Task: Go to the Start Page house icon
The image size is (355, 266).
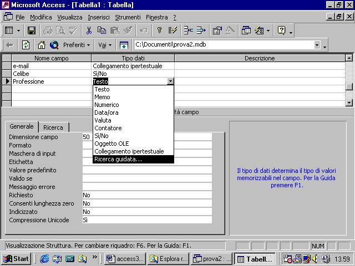Action: point(42,45)
